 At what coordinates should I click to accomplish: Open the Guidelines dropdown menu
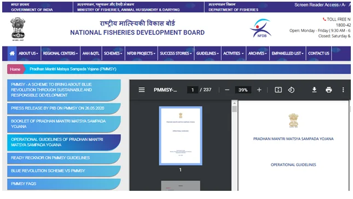click(x=207, y=53)
